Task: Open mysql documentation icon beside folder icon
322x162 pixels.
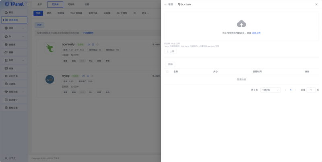Action: 88,76
